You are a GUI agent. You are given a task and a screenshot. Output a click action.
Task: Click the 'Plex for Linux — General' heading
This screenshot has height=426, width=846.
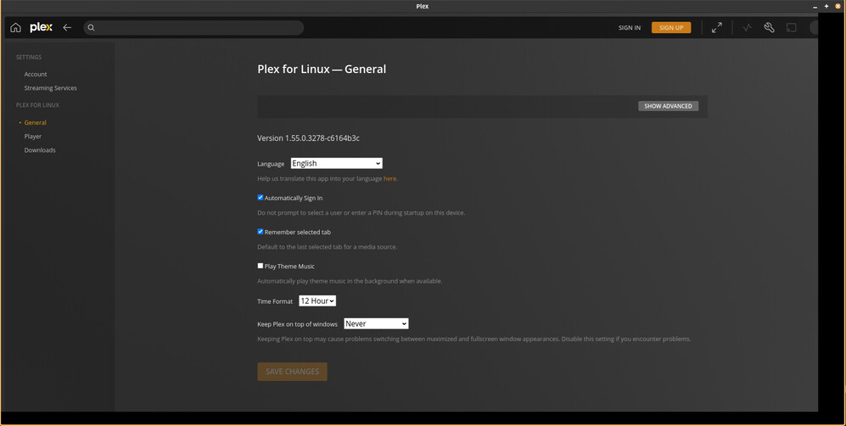point(322,69)
